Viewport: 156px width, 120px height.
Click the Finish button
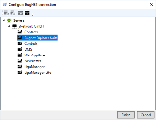click(126, 115)
